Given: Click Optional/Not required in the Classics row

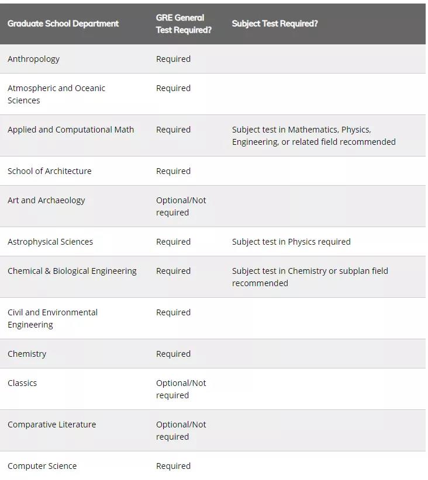Looking at the screenshot, I should point(181,389).
